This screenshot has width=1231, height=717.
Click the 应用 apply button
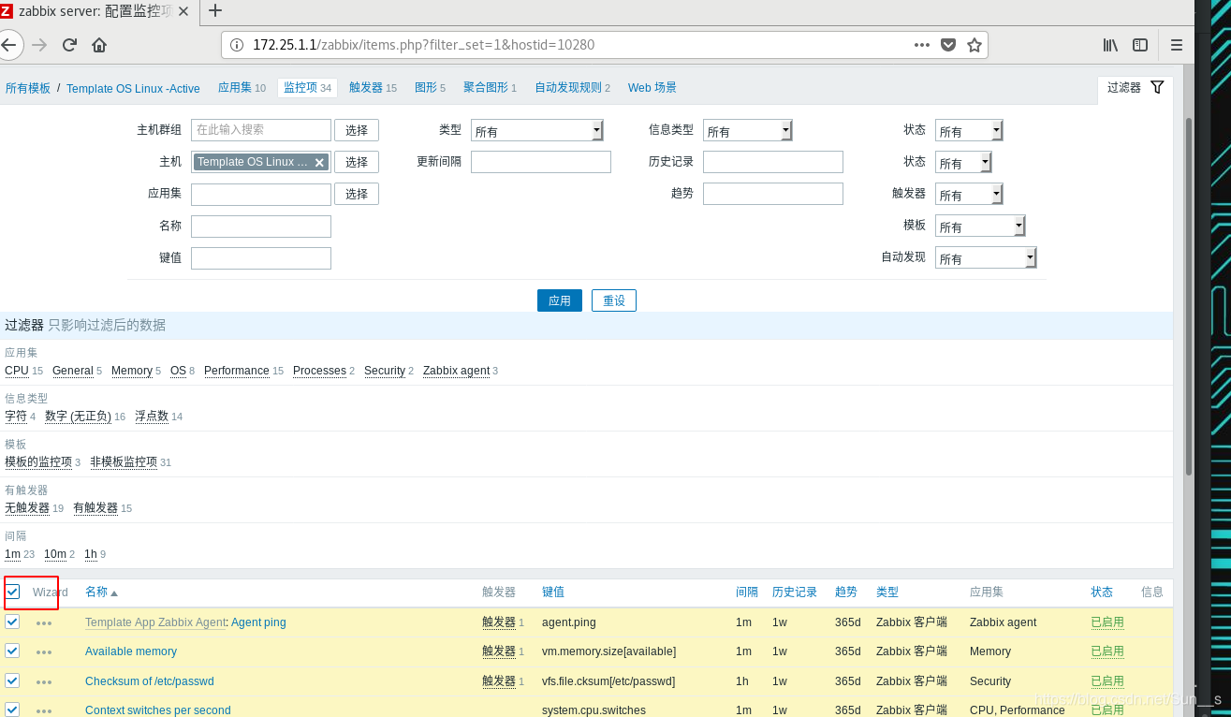point(560,300)
